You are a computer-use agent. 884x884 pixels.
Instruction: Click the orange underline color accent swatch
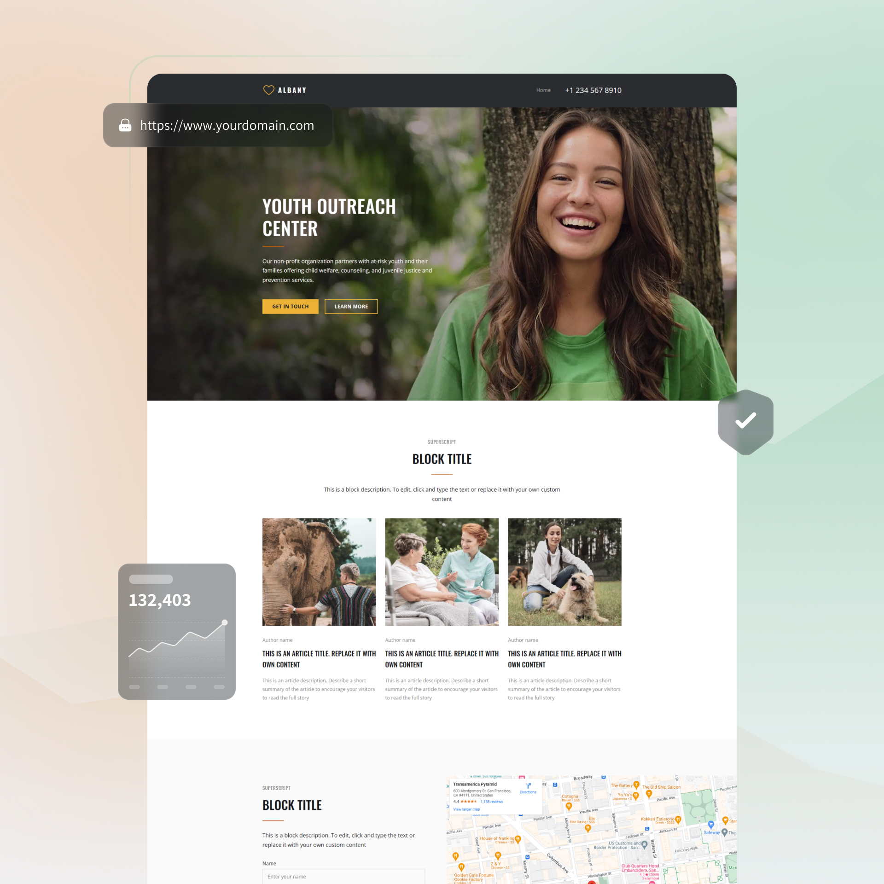pos(442,473)
